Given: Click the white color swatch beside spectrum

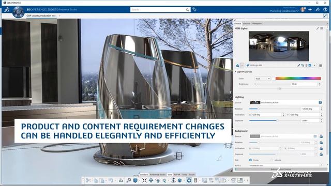Looking at the screenshot, I should point(274,79).
